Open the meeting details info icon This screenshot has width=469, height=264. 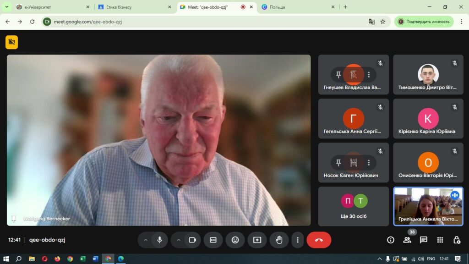pos(391,240)
